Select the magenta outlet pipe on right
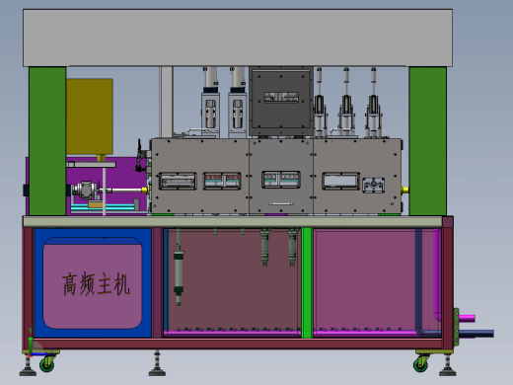This screenshot has height=385, width=513. pyautogui.click(x=467, y=318)
